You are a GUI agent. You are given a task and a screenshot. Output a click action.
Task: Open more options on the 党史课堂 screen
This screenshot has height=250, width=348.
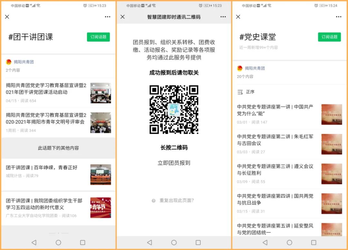tap(339, 17)
